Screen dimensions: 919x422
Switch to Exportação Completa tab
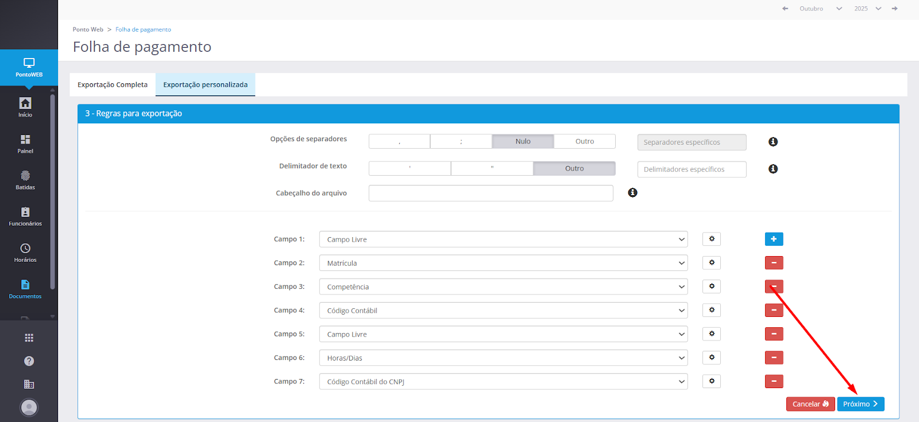click(x=113, y=84)
